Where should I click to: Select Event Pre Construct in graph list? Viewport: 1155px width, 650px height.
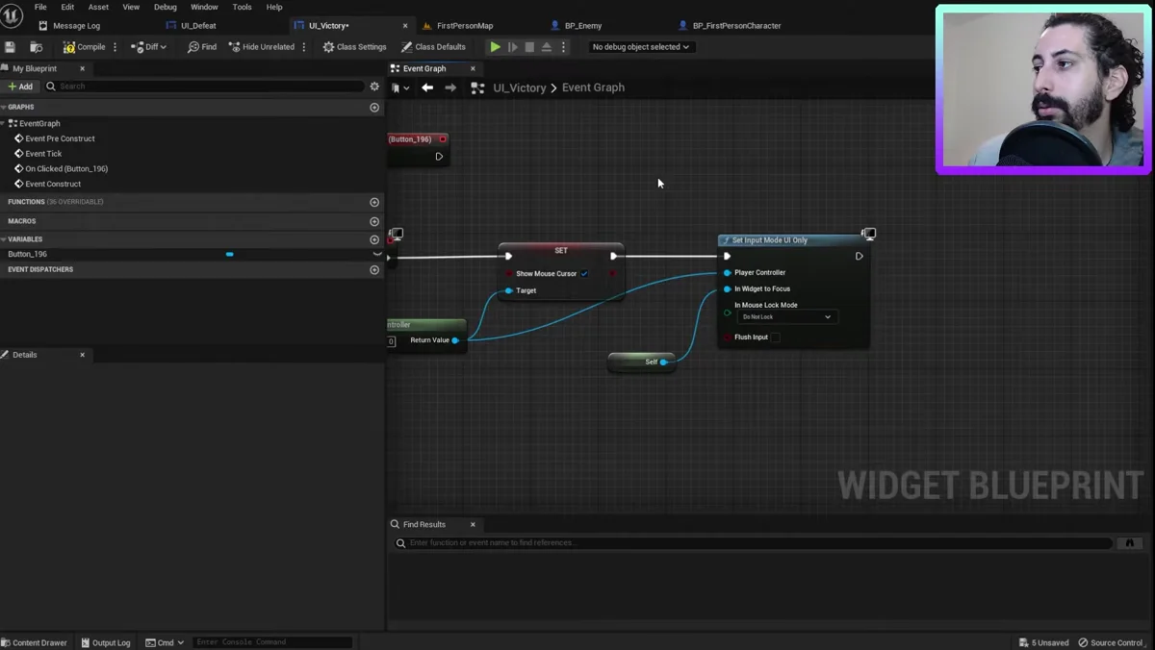pyautogui.click(x=60, y=138)
